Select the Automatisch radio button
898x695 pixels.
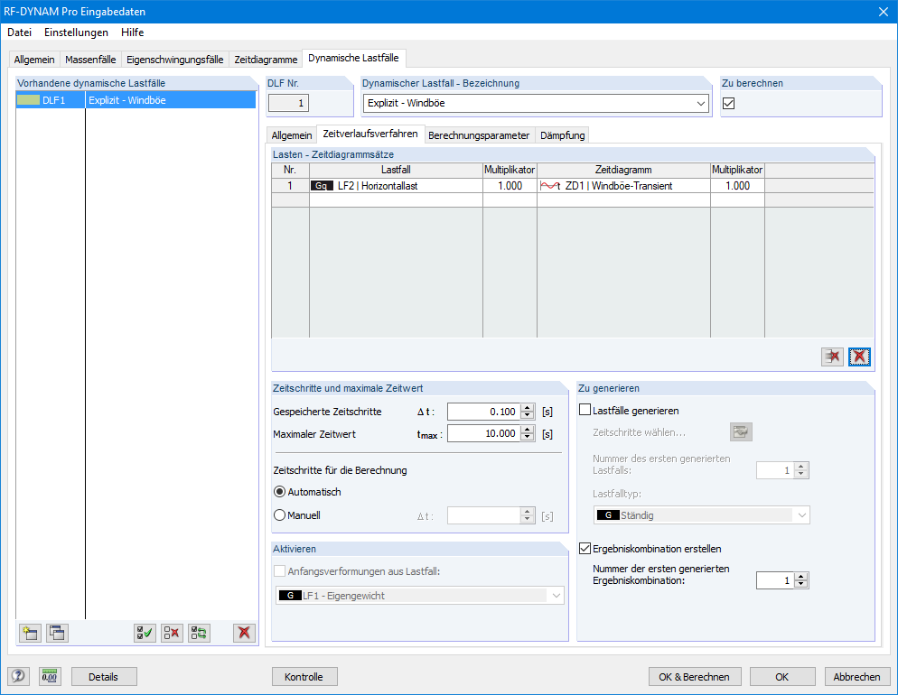coord(279,492)
